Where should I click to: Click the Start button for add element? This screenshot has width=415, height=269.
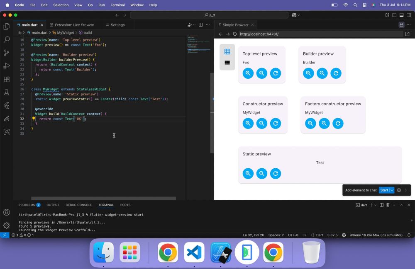coord(384,190)
